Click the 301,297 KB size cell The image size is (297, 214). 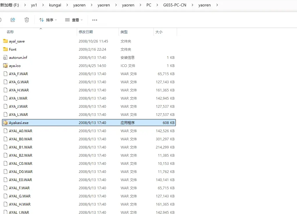point(165,139)
